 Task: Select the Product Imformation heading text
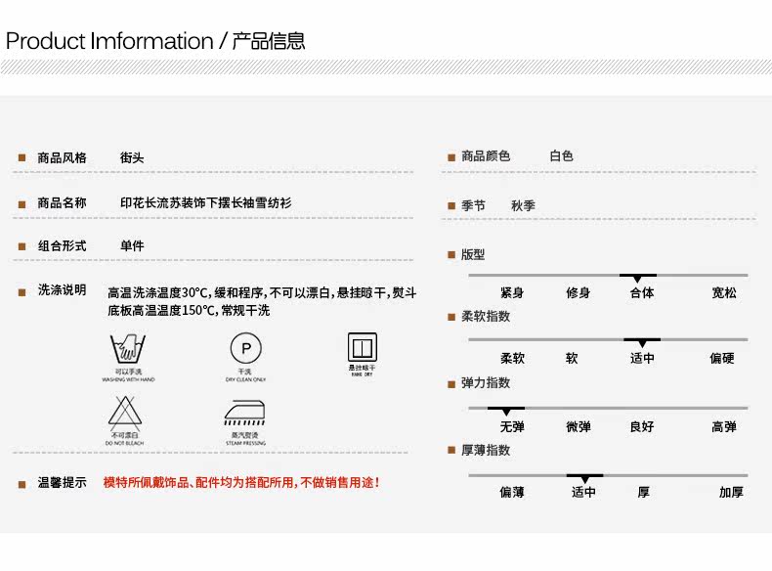[x=109, y=41]
